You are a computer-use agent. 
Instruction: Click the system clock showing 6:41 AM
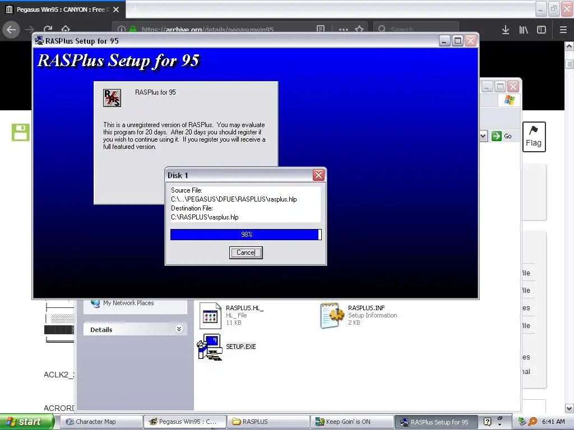click(553, 422)
